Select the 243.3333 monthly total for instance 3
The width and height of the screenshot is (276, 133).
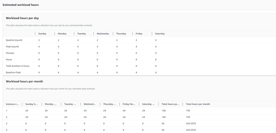point(191,123)
